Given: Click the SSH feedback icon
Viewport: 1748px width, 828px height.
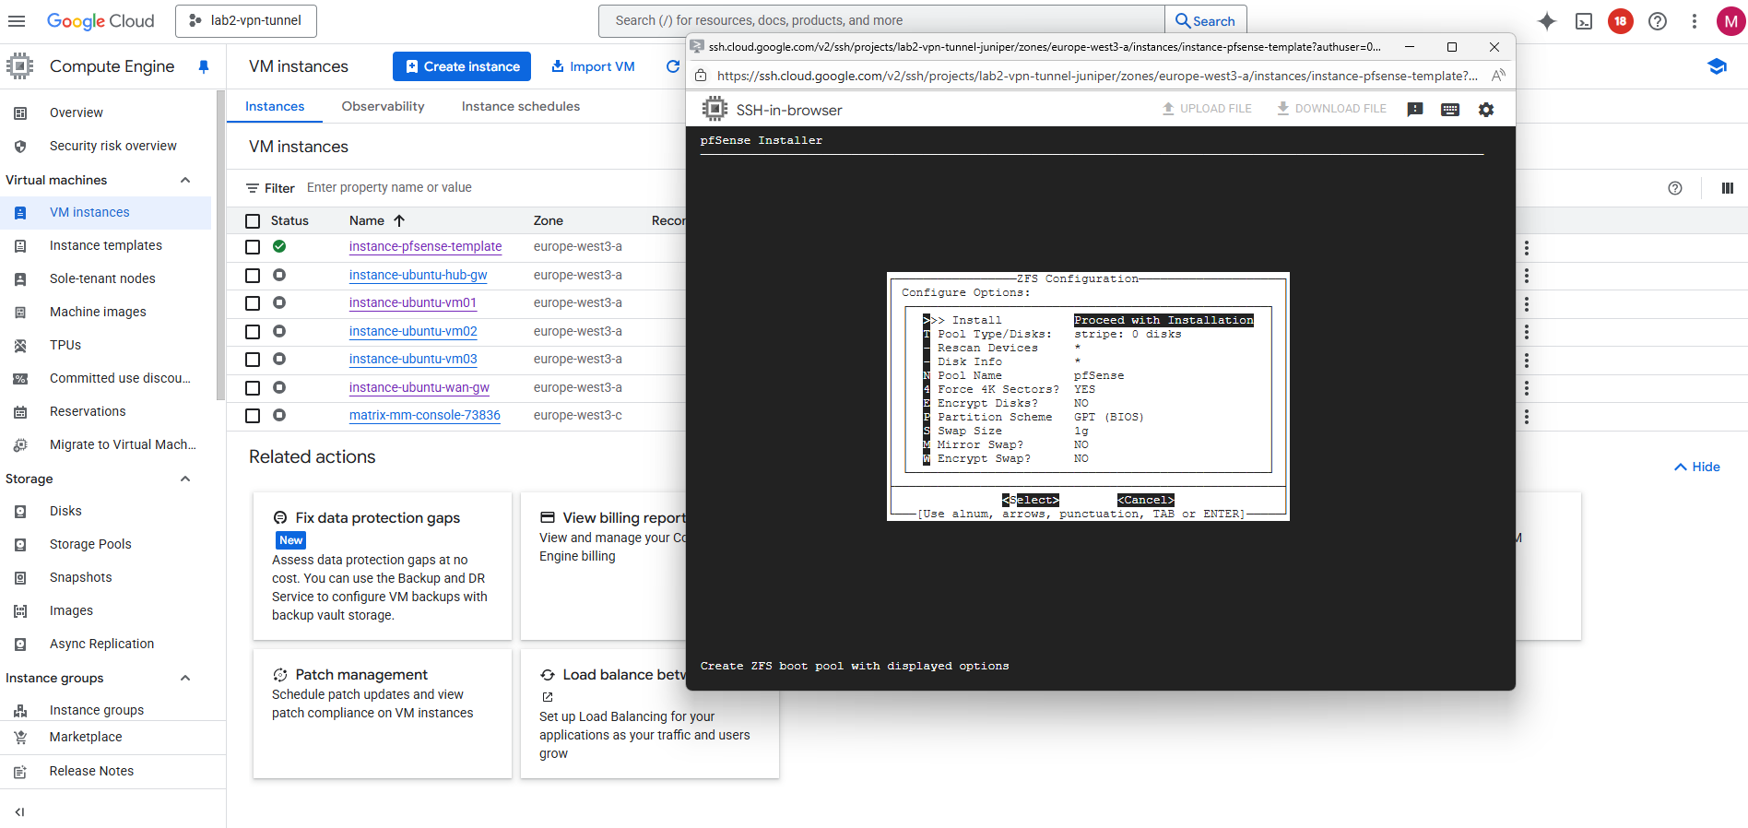Looking at the screenshot, I should tap(1414, 110).
